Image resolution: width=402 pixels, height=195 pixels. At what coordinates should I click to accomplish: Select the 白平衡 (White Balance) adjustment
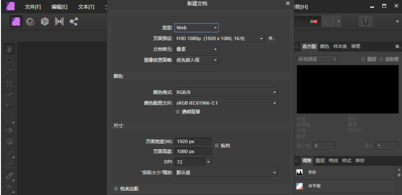(345, 186)
